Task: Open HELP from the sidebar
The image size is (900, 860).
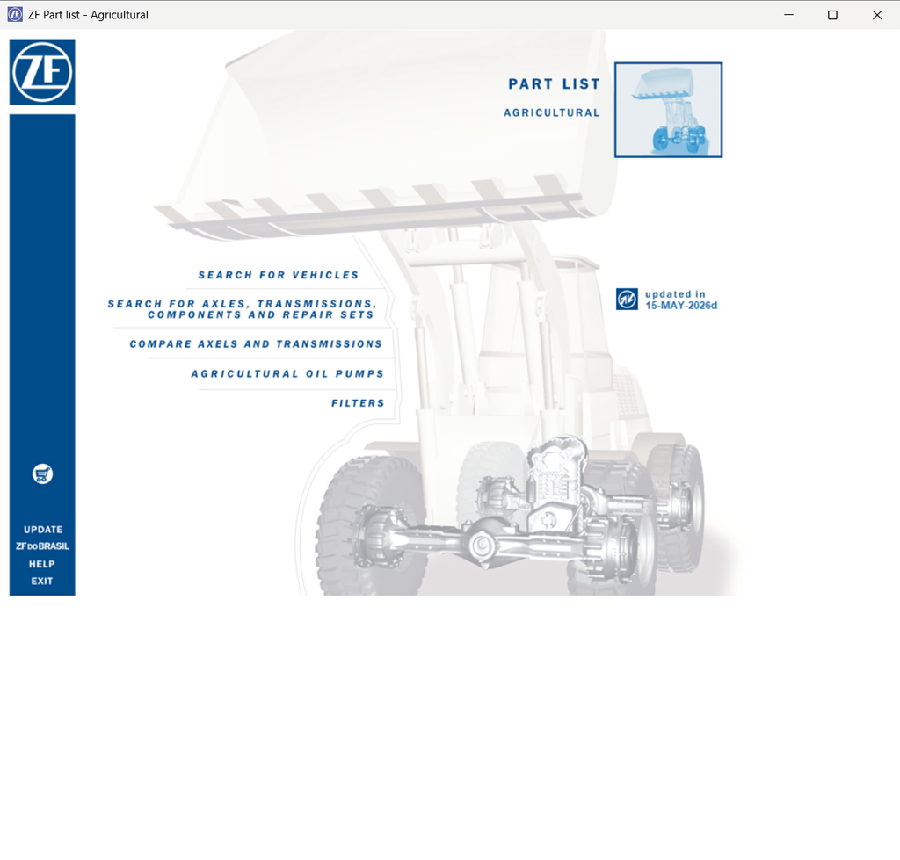Action: (42, 564)
